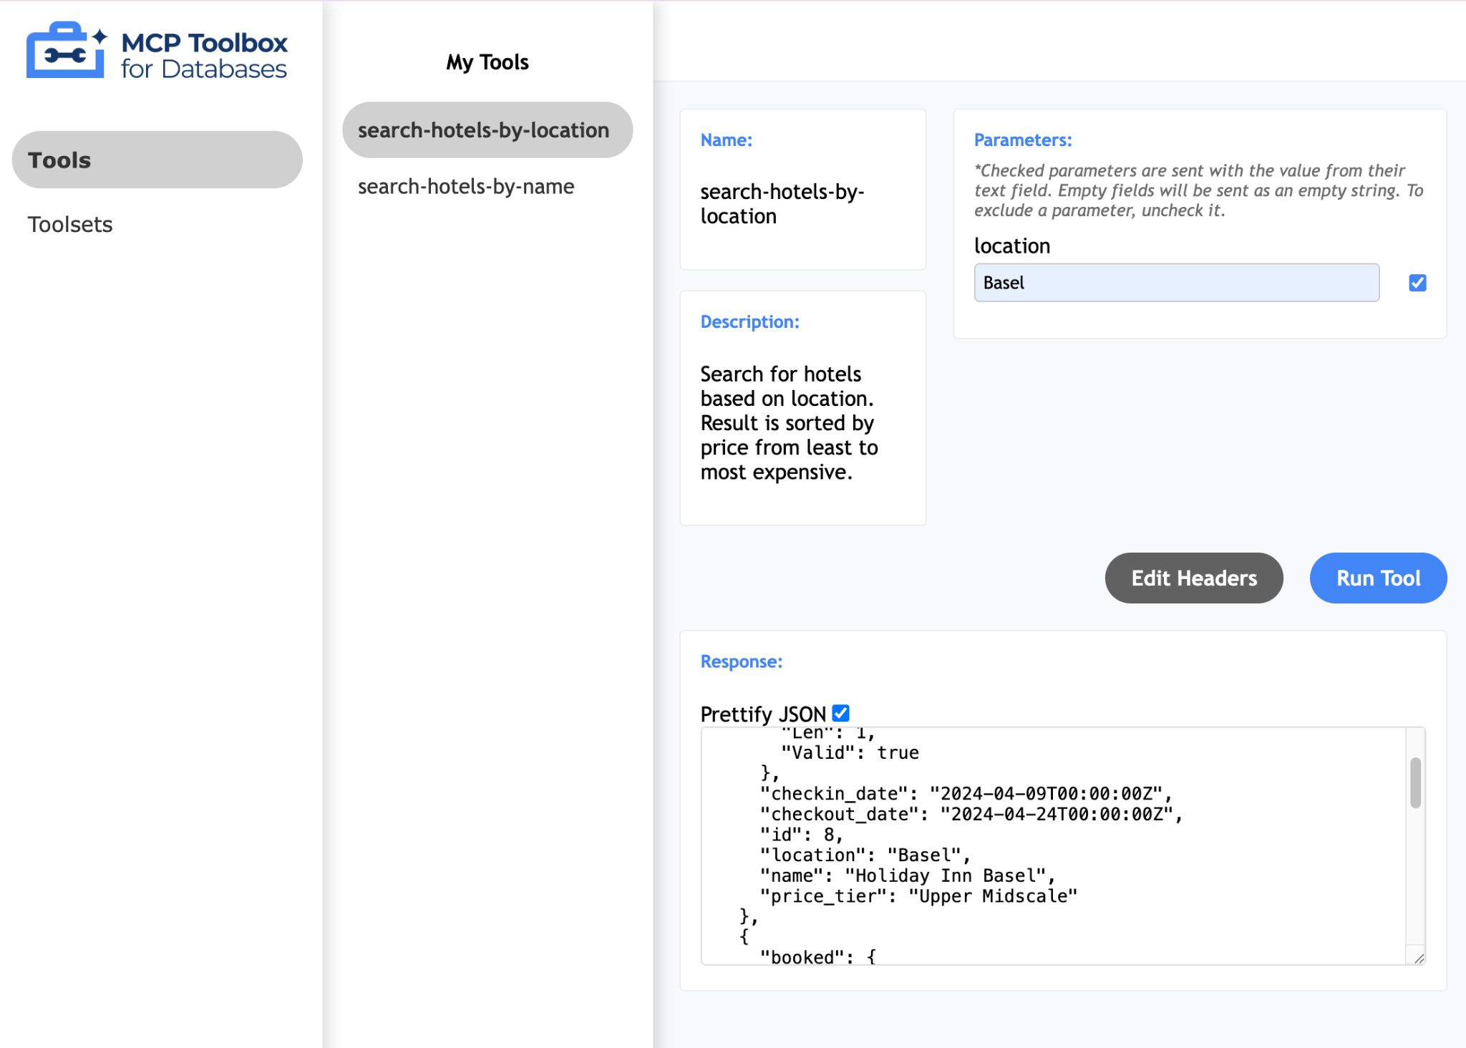This screenshot has height=1048, width=1466.
Task: Click the response box scrollbar thumb
Action: point(1415,782)
